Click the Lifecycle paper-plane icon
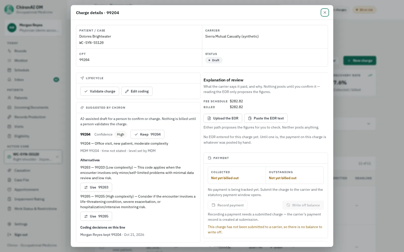Screen dimensions: 404x252 pos(82,78)
